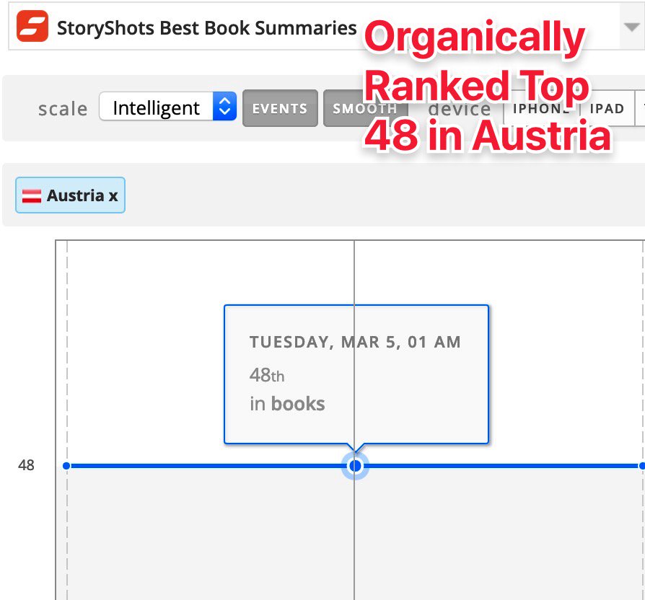The height and width of the screenshot is (600, 645).
Task: Click the Austria filter chip
Action: 70,195
